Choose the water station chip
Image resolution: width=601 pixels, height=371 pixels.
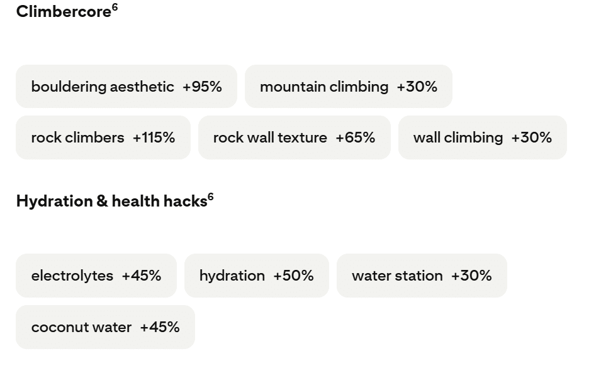[x=422, y=276]
